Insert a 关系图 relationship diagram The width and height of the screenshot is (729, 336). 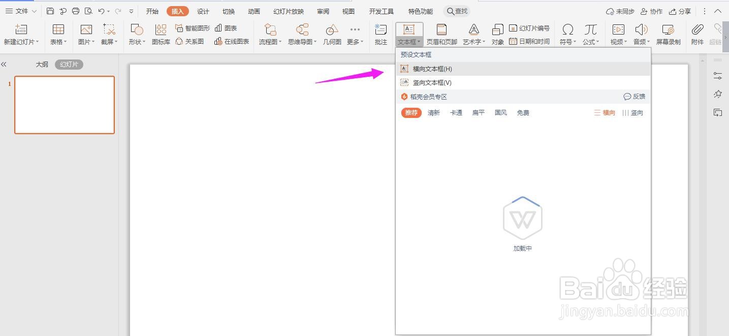pyautogui.click(x=189, y=41)
